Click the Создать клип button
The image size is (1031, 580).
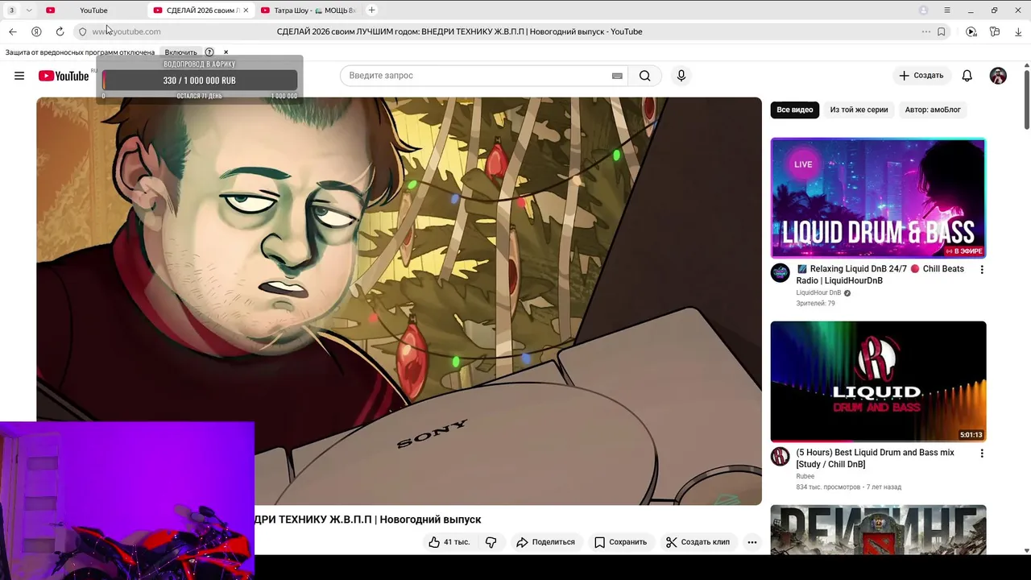click(x=698, y=542)
